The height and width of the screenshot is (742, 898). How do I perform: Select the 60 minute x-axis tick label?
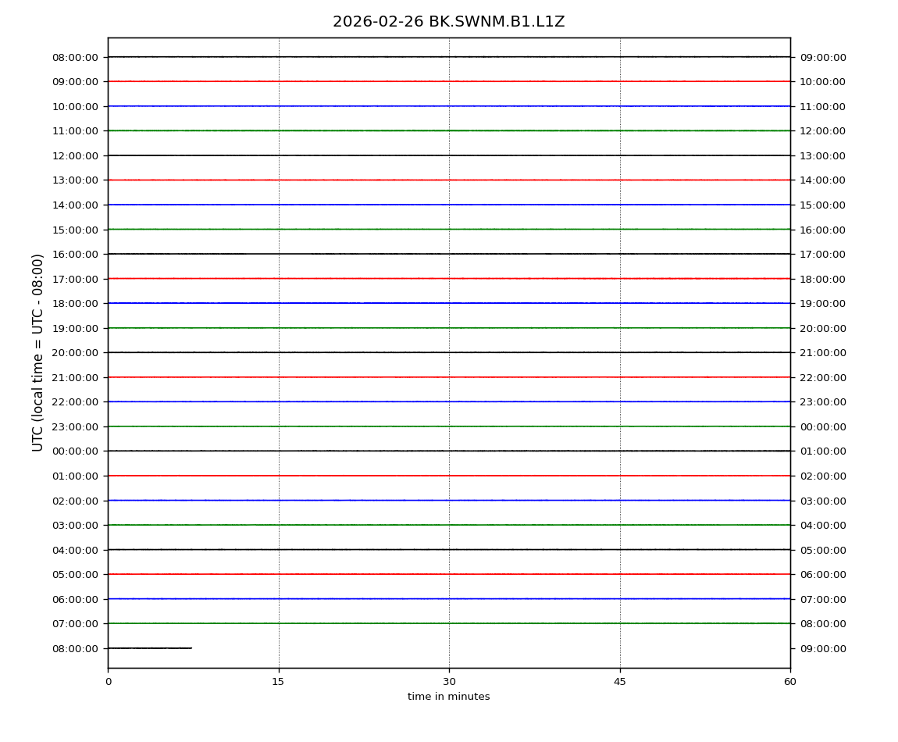point(790,682)
